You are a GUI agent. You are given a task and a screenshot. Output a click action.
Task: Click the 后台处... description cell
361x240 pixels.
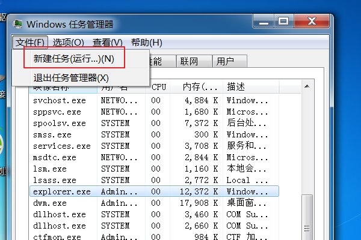pyautogui.click(x=247, y=123)
